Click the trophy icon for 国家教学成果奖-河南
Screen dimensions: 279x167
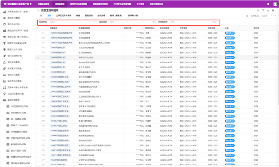point(4,43)
